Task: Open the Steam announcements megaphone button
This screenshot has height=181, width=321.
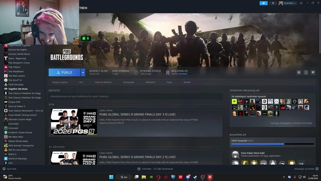Action: coord(264,3)
